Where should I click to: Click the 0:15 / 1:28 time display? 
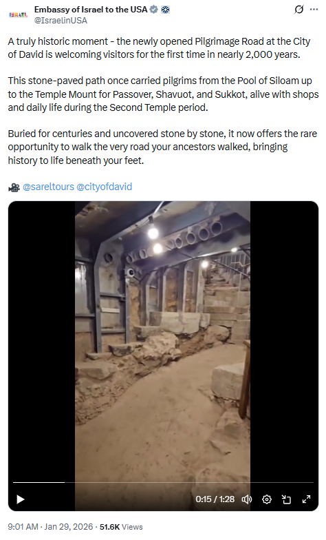(x=215, y=499)
